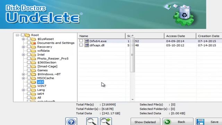
Task: Click the wifidata folder icon
Action: [34, 51]
